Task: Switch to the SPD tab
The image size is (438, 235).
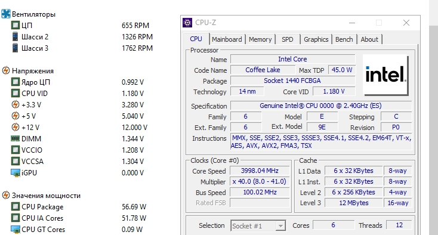Action: click(288, 39)
